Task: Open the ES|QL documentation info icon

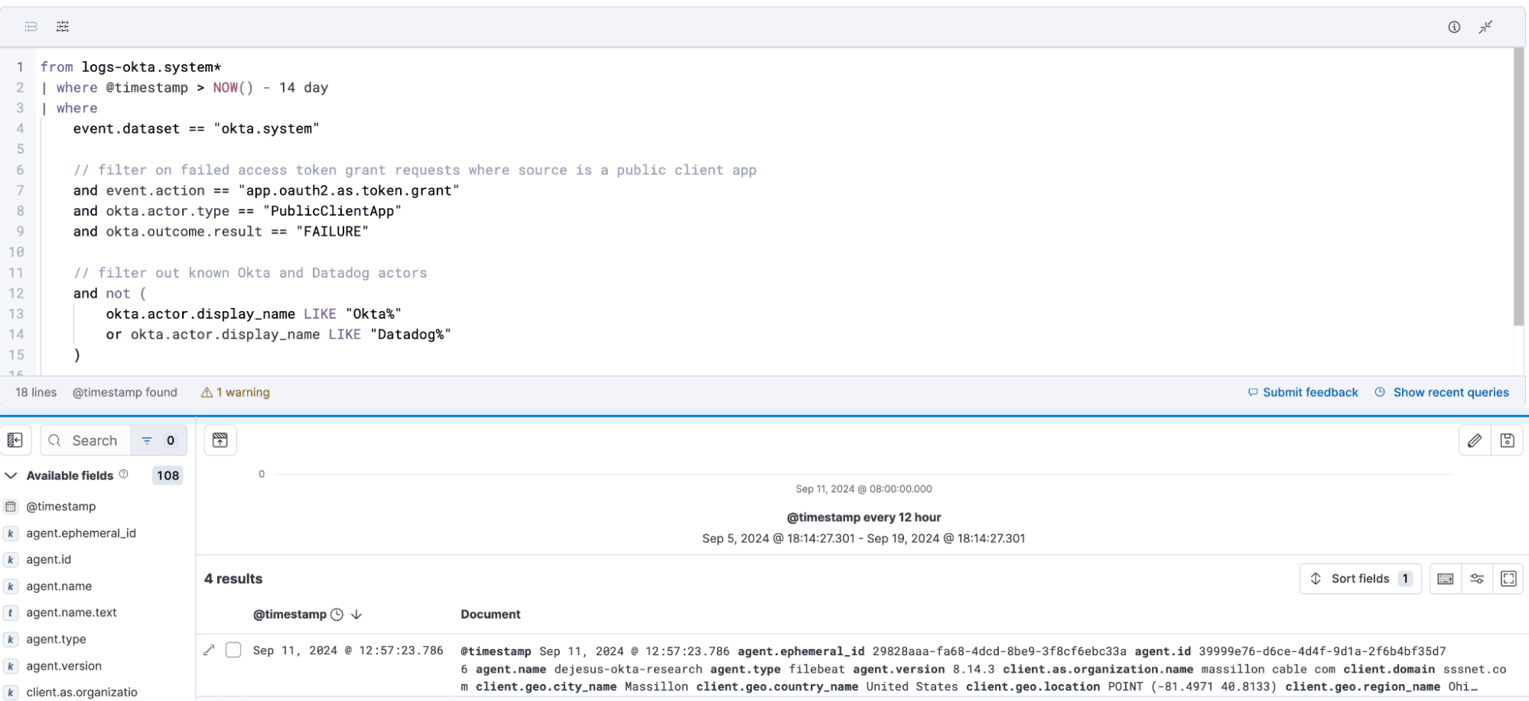Action: (x=1453, y=27)
